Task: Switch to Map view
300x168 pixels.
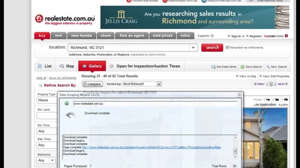Action: 67,66
